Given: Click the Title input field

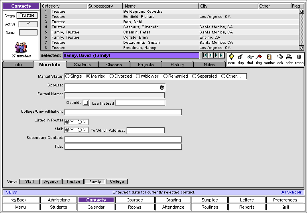Looking at the screenshot, I should (123, 147).
